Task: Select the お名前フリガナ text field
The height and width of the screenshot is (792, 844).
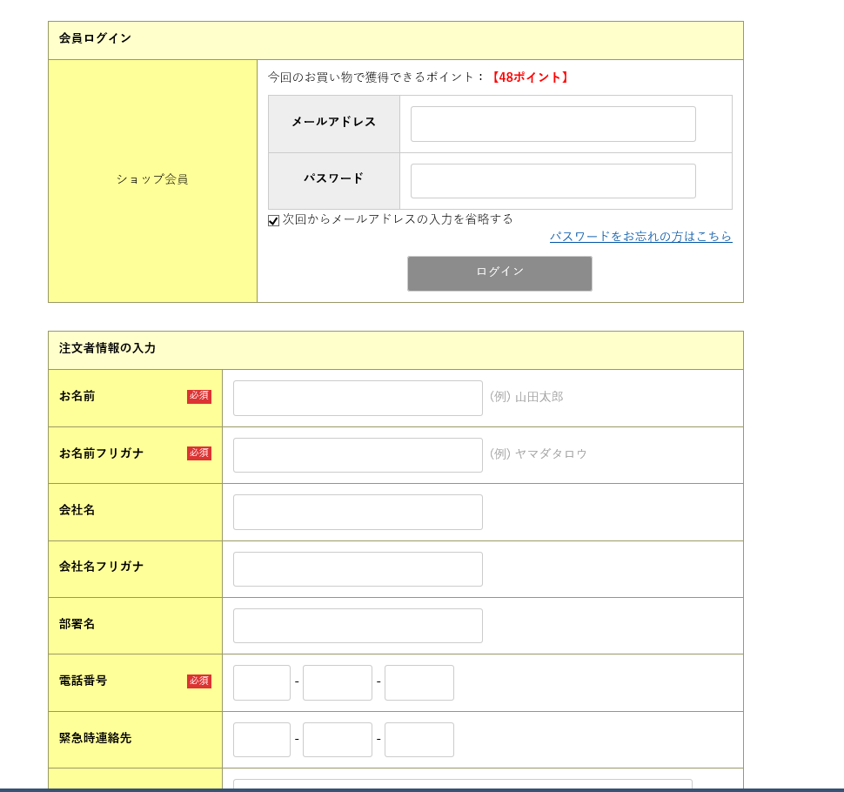Action: [x=357, y=454]
